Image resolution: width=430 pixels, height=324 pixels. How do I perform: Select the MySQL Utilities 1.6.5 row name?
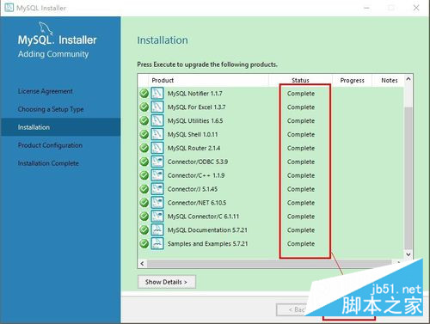coord(195,120)
